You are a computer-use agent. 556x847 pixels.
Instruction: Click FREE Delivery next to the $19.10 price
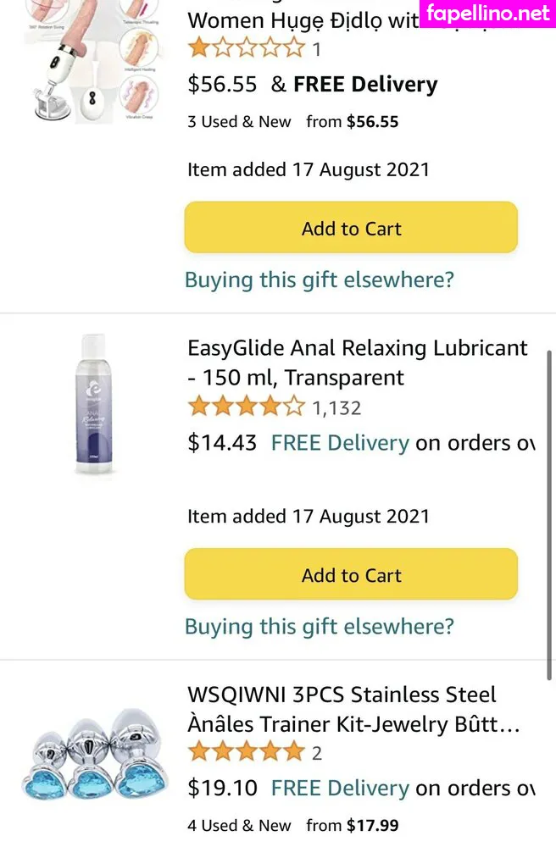click(340, 788)
